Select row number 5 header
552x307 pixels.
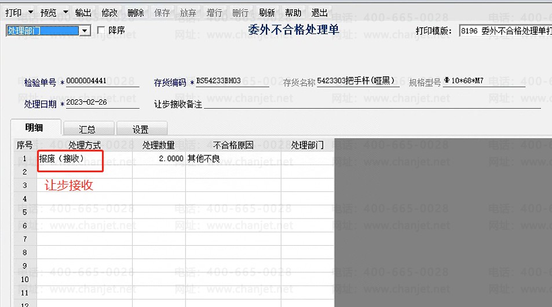25,212
